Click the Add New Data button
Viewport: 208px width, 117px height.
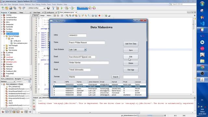pyautogui.click(x=131, y=44)
